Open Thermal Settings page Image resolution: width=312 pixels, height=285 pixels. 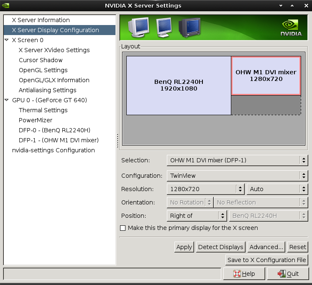(x=43, y=110)
